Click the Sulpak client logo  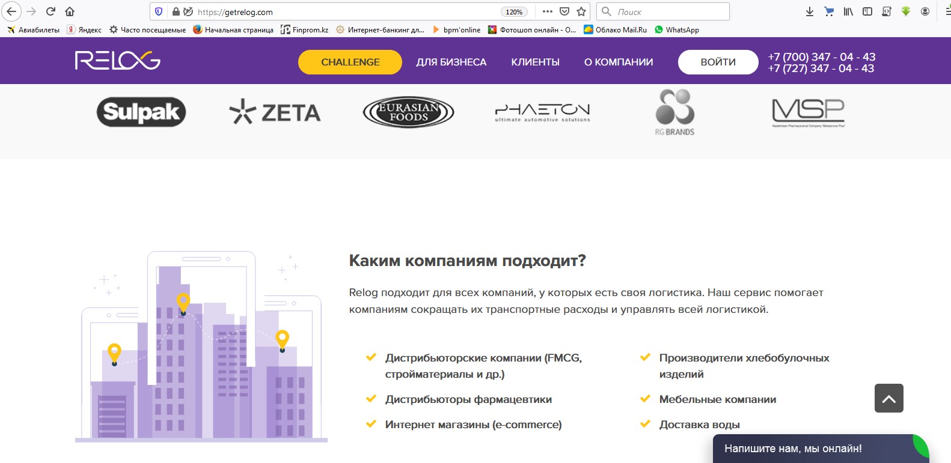[x=141, y=112]
